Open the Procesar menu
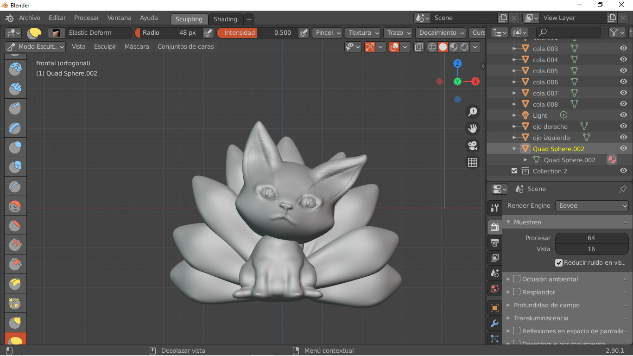The width and height of the screenshot is (633, 356). point(87,18)
